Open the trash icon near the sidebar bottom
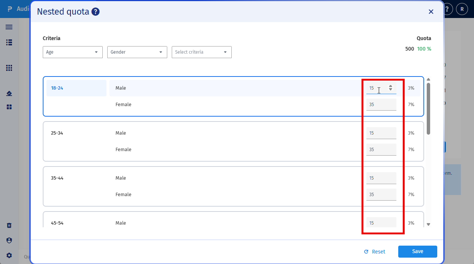The width and height of the screenshot is (474, 264). pyautogui.click(x=9, y=225)
